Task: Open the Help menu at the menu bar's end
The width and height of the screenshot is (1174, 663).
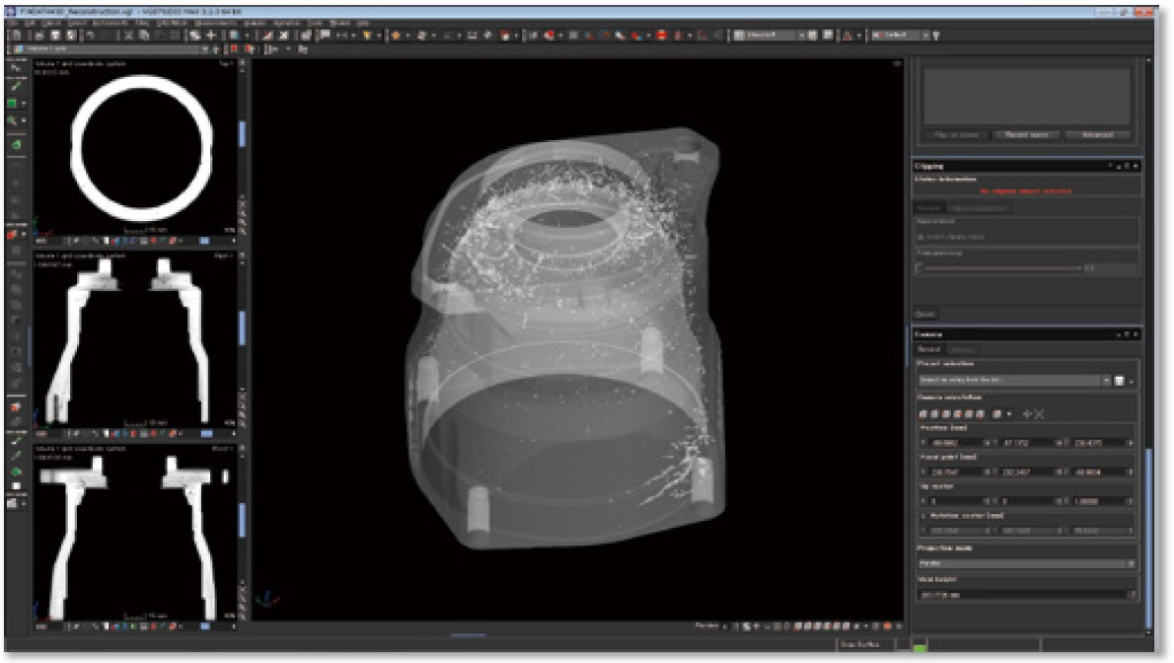Action: pos(362,24)
